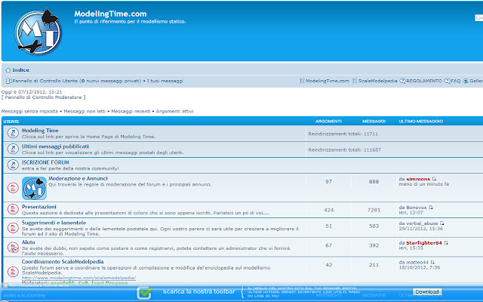Click the red forum icon of Aiuto

[x=13, y=247]
